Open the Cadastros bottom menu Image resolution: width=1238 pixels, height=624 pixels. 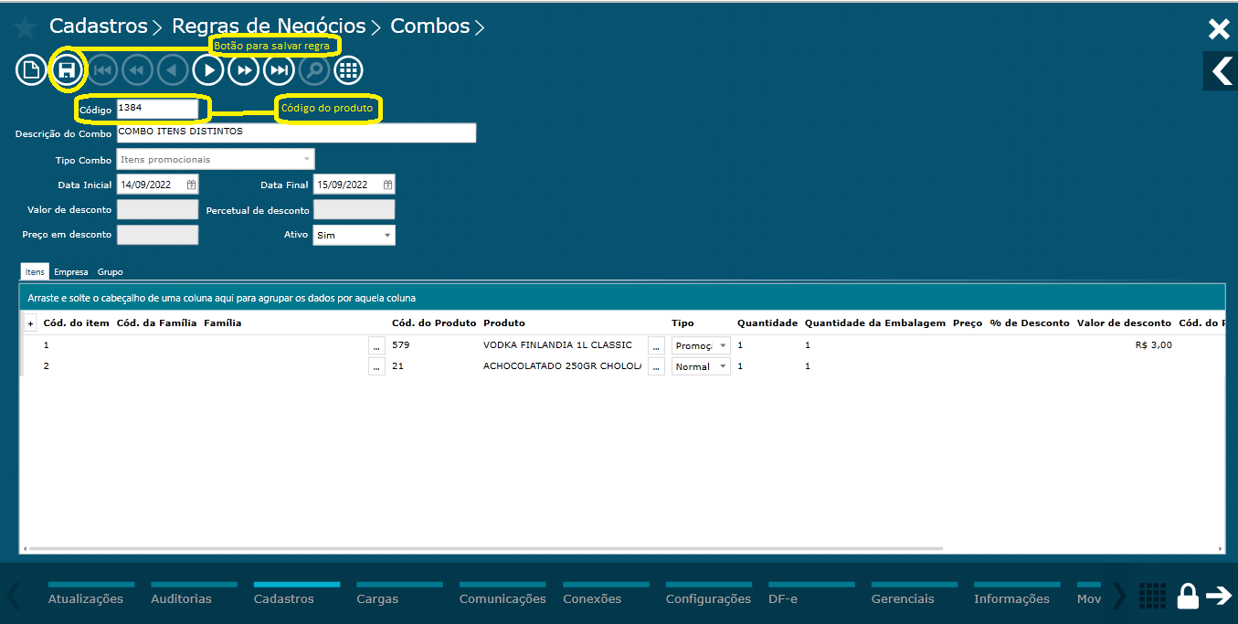tap(284, 598)
